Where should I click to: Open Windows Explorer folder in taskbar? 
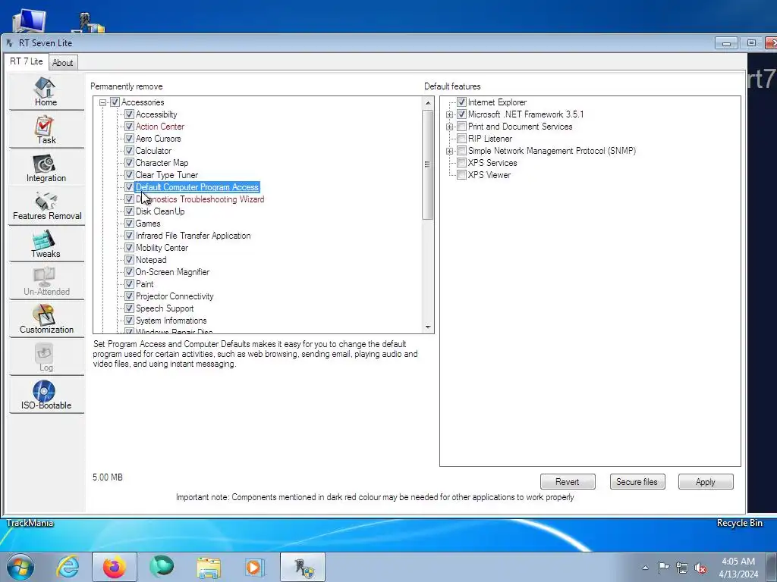click(x=209, y=567)
